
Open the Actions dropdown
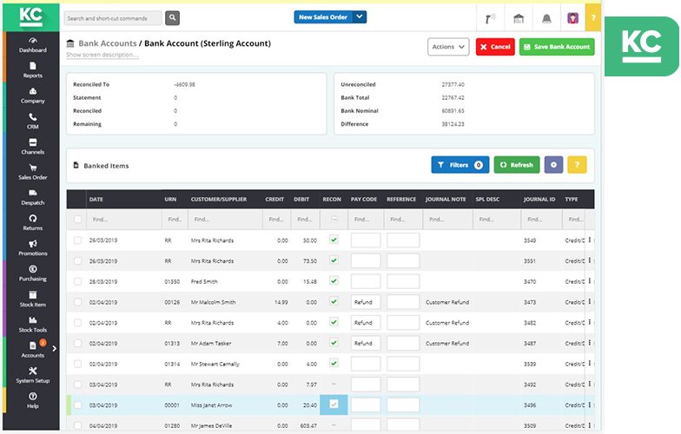pos(448,47)
